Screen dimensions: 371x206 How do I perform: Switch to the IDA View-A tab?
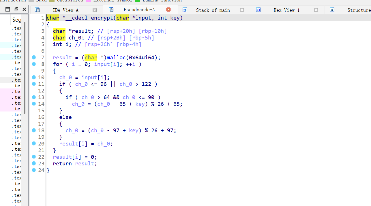65,10
